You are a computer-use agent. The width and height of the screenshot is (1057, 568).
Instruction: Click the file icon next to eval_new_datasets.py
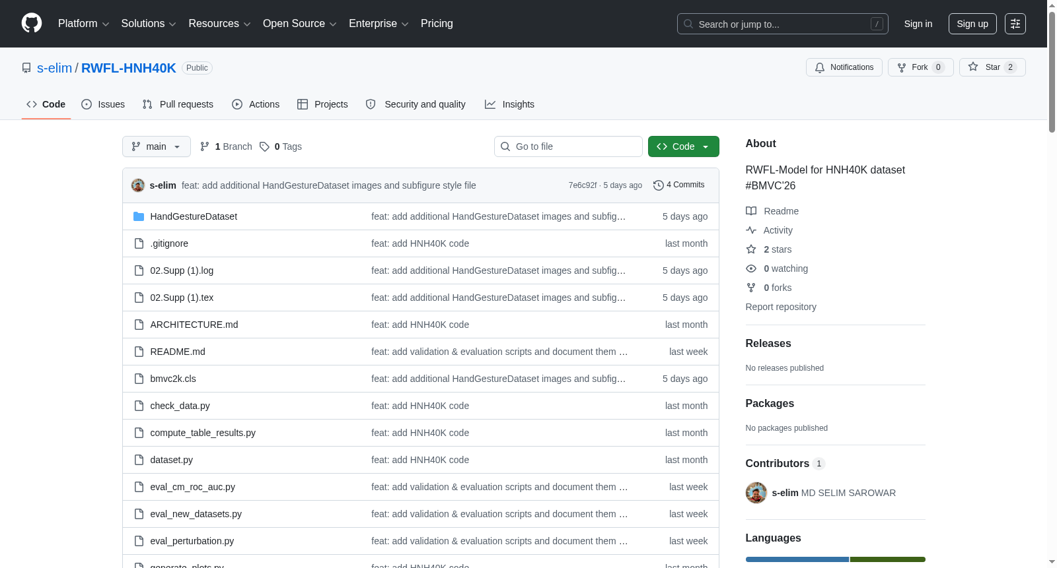[139, 514]
